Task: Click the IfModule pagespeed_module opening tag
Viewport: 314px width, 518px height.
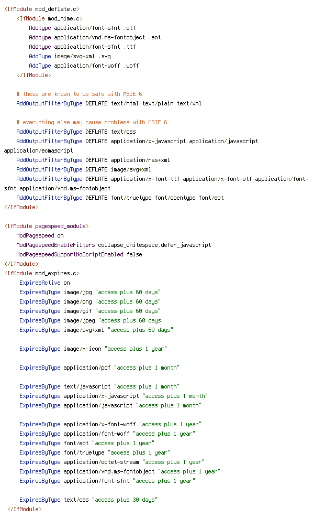Action: click(46, 226)
